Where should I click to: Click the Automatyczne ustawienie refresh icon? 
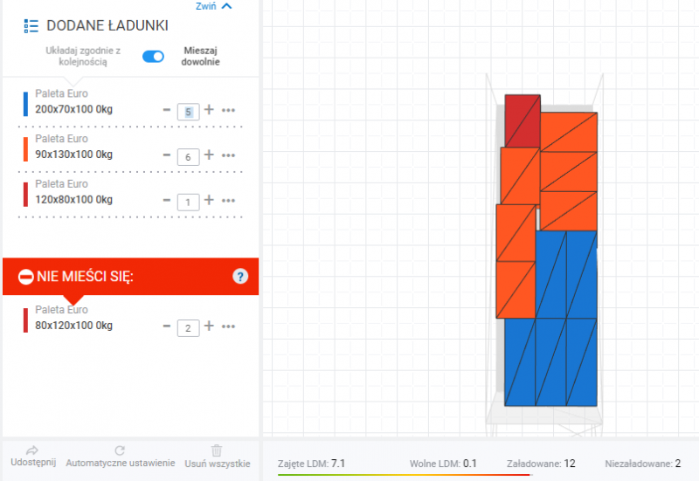click(x=121, y=450)
